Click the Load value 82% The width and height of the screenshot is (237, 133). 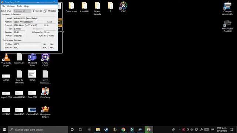point(50,25)
